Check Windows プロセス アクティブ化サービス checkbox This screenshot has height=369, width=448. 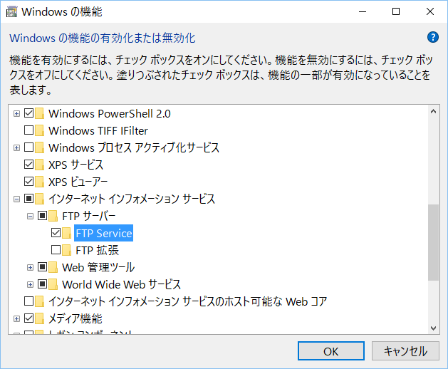click(x=29, y=147)
